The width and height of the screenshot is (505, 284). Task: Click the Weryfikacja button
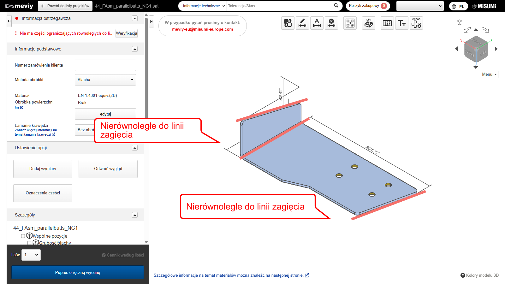(x=126, y=33)
